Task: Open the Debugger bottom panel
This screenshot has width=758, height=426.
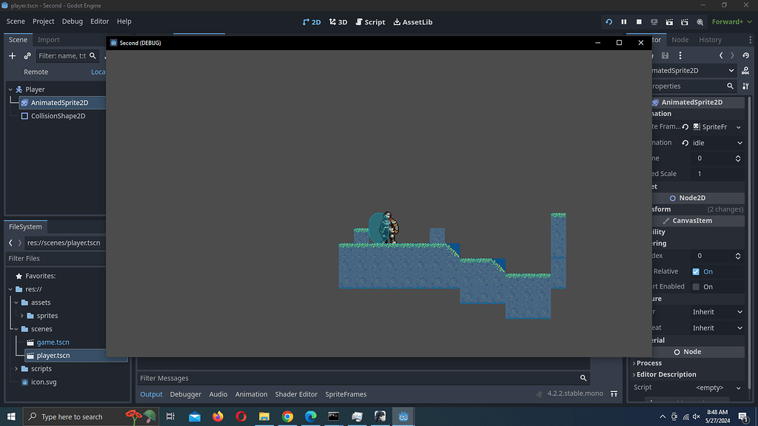Action: (x=186, y=394)
